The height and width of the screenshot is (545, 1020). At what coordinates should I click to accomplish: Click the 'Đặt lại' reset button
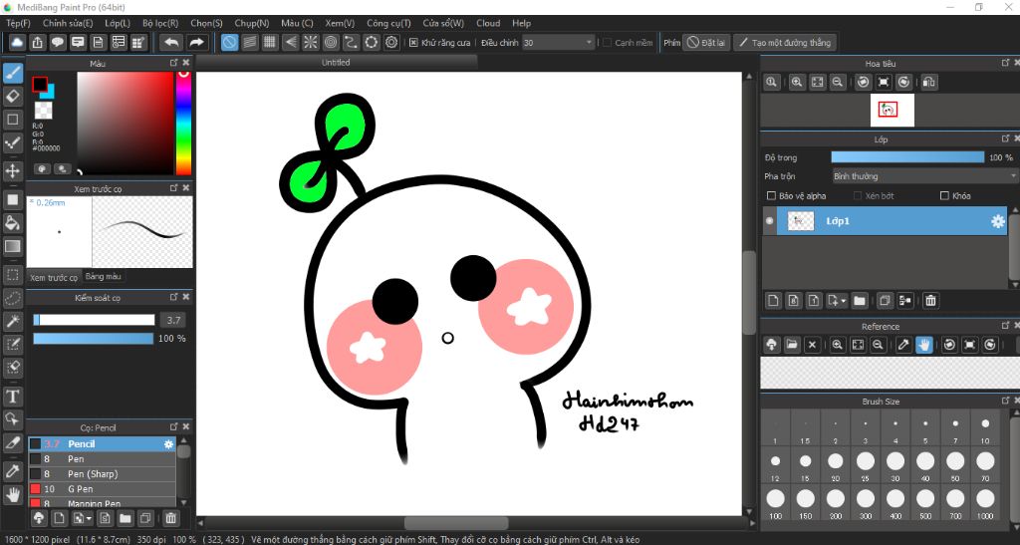(706, 43)
